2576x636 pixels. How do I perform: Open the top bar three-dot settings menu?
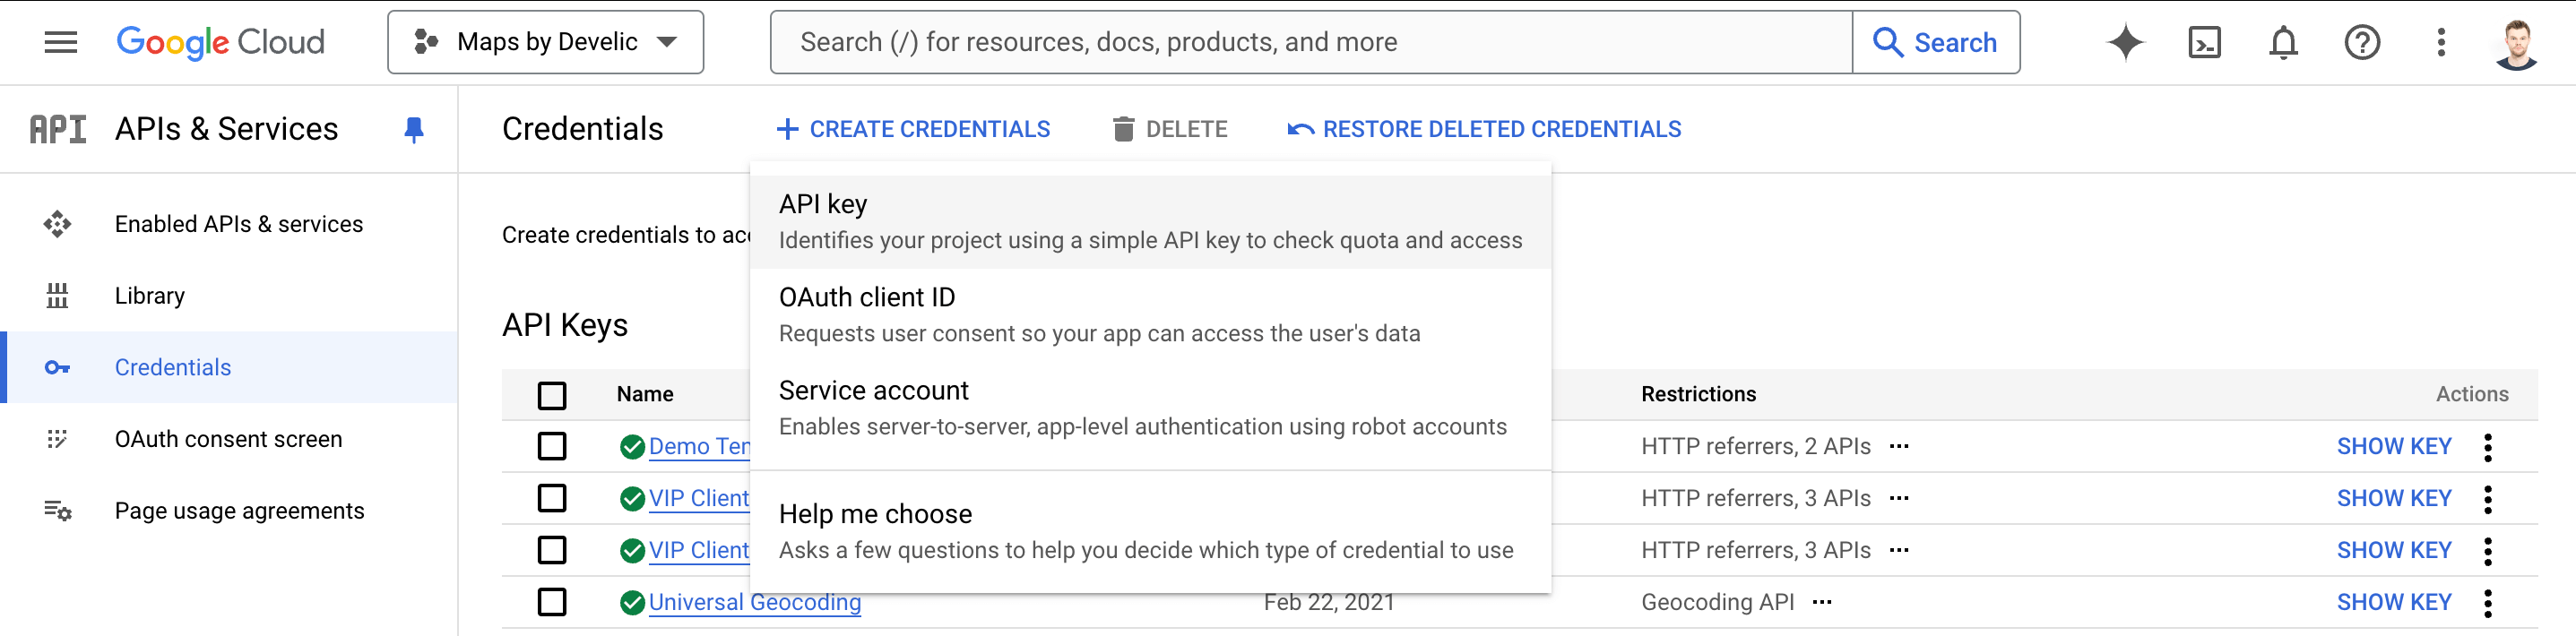(2441, 42)
